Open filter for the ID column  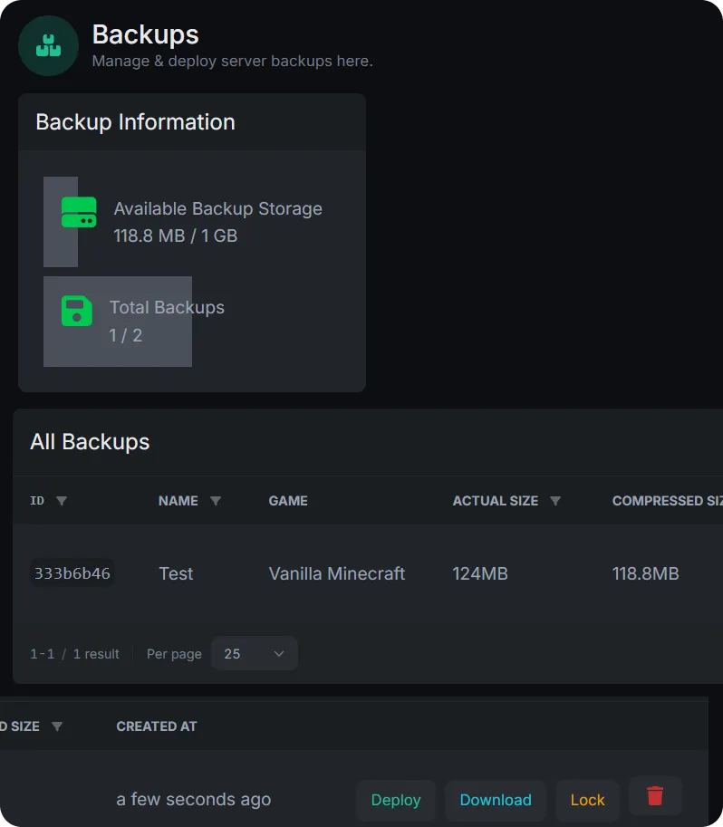coord(62,501)
